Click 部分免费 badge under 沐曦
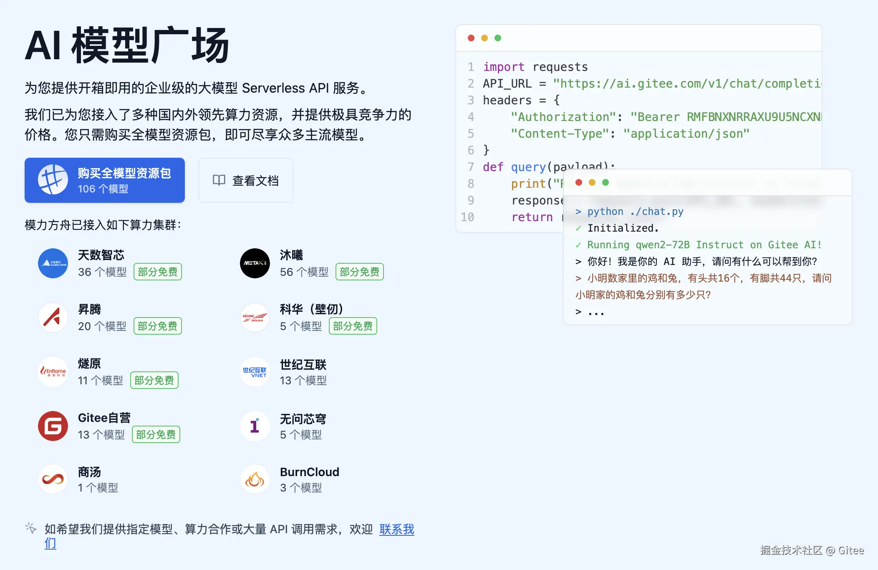Screen dimensions: 878x570 click(x=359, y=272)
